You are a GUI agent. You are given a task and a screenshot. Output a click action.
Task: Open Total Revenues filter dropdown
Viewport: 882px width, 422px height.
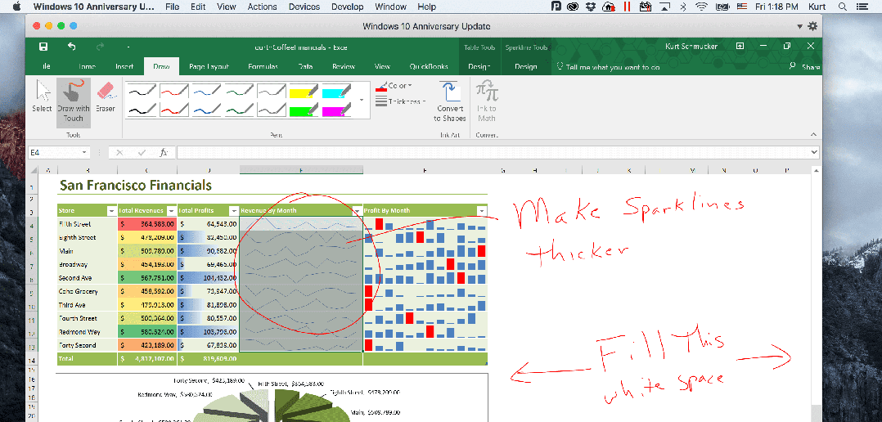[171, 211]
